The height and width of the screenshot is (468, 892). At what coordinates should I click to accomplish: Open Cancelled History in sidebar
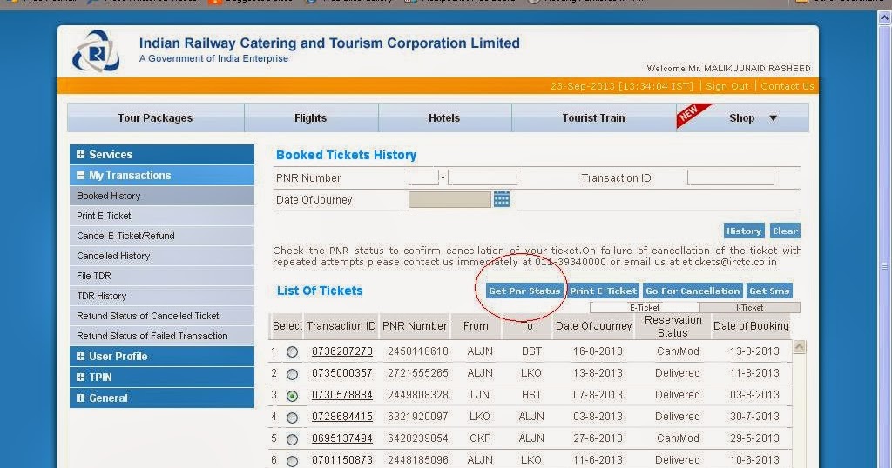click(161, 256)
